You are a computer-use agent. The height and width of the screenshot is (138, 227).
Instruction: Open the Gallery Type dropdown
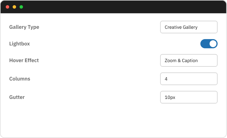click(x=188, y=27)
